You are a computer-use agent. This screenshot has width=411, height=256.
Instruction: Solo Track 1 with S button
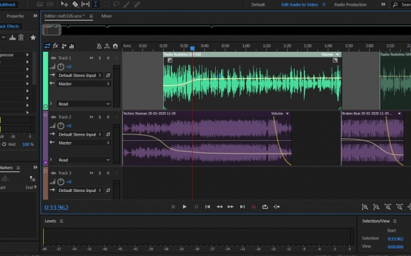(100, 58)
